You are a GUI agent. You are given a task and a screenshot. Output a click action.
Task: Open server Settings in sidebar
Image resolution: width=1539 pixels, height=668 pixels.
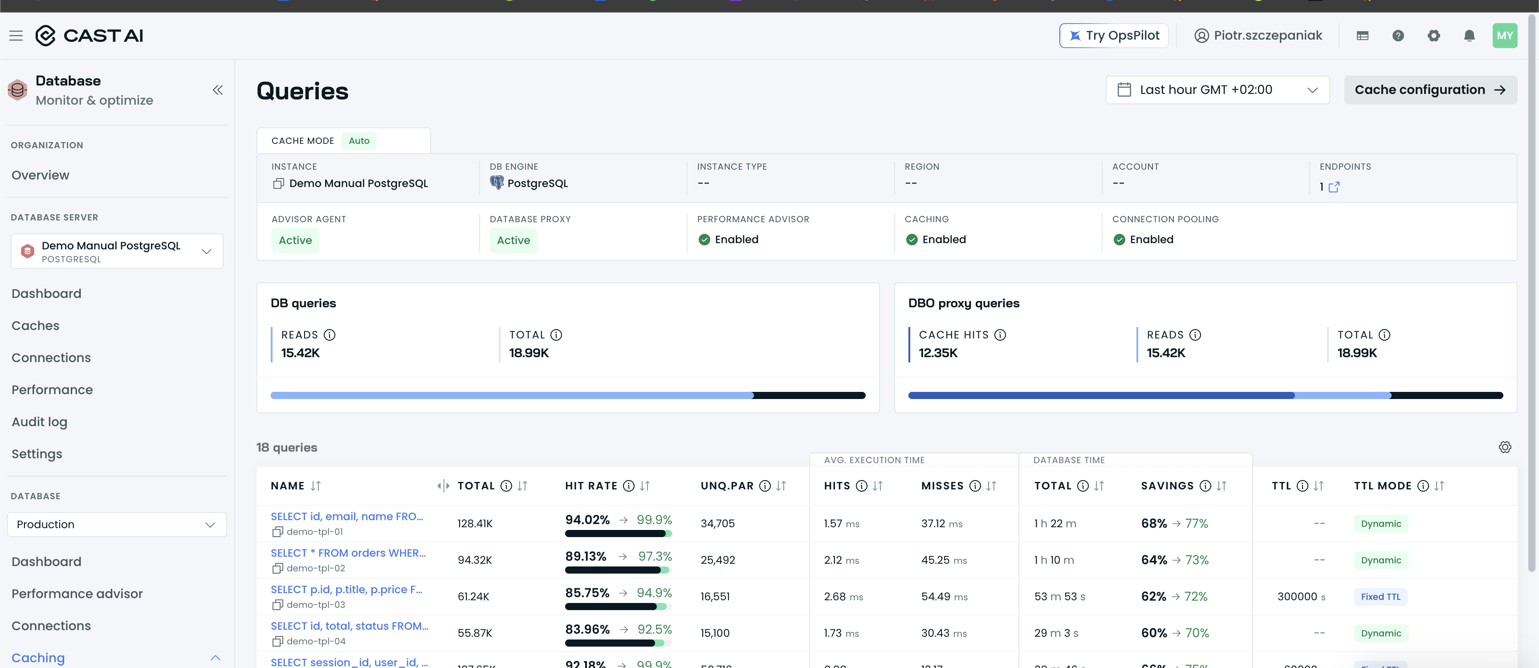click(37, 454)
